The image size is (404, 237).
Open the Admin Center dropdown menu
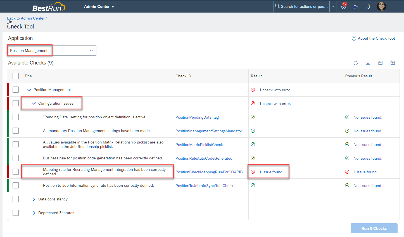99,6
